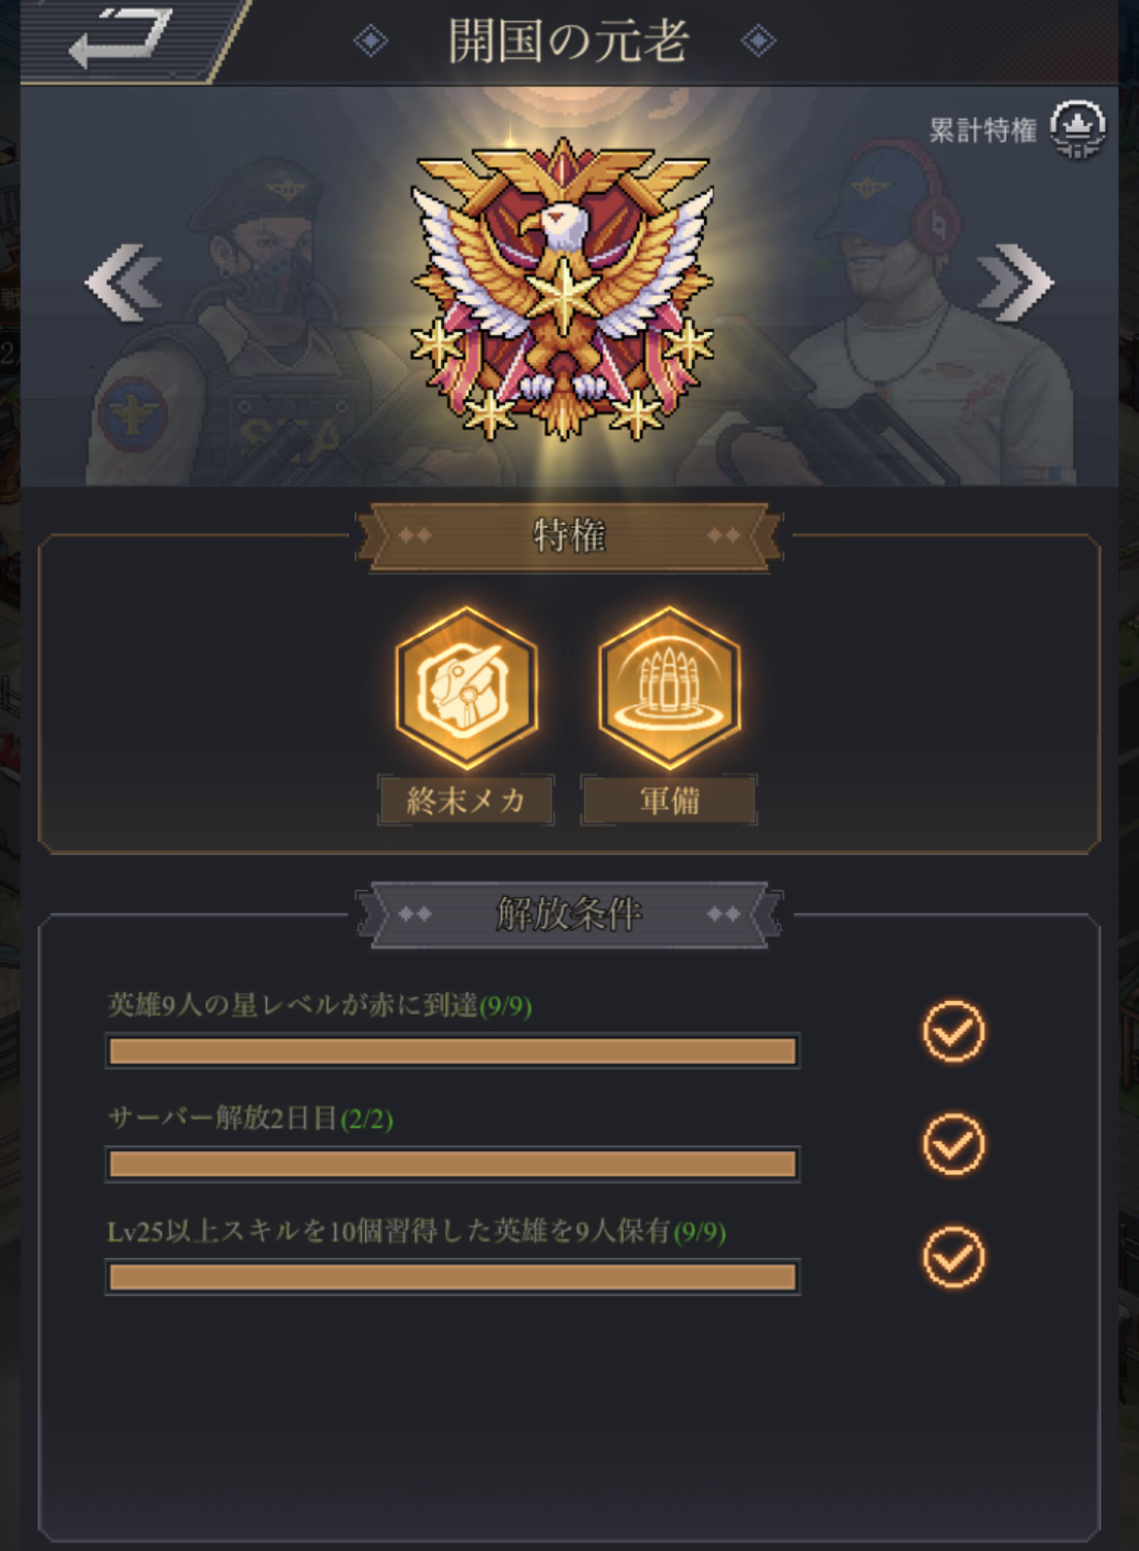
Task: Click the 累計特権 text link
Action: (982, 130)
